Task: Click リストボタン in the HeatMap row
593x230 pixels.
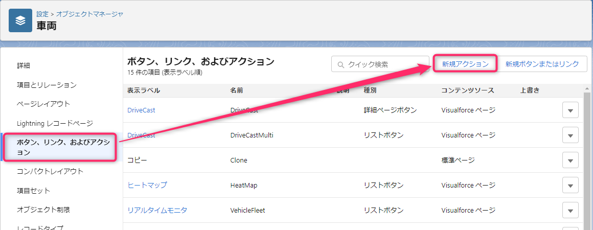Action: tap(383, 185)
